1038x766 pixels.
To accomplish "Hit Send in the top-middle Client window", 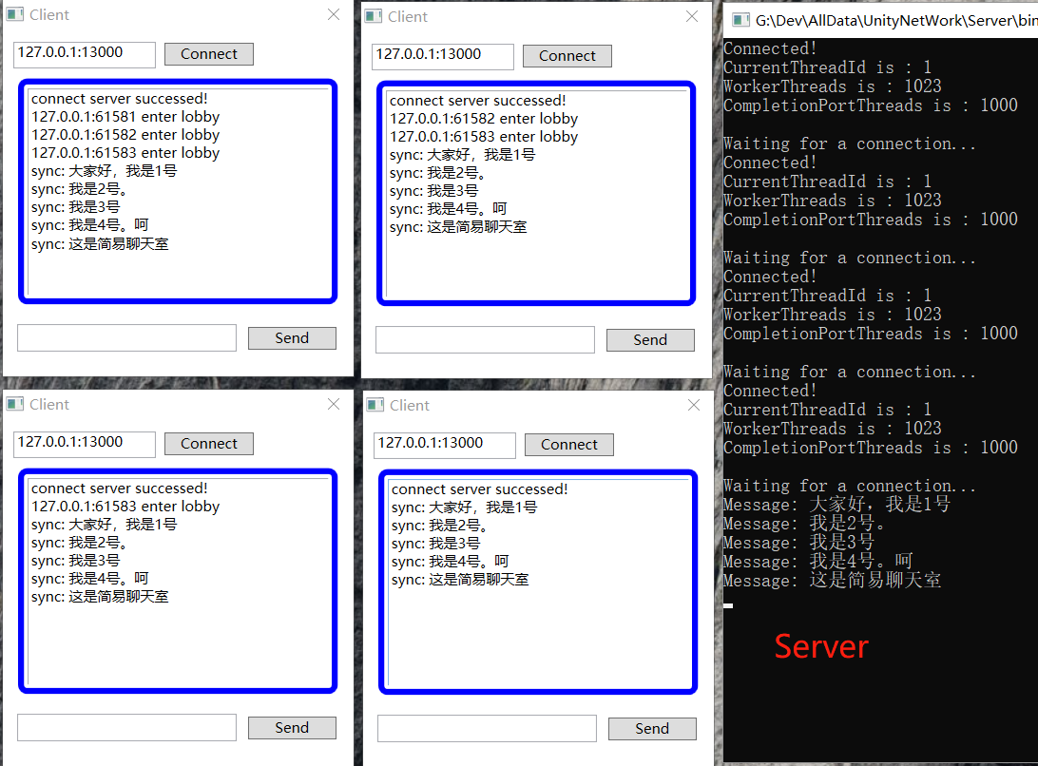I will (650, 340).
